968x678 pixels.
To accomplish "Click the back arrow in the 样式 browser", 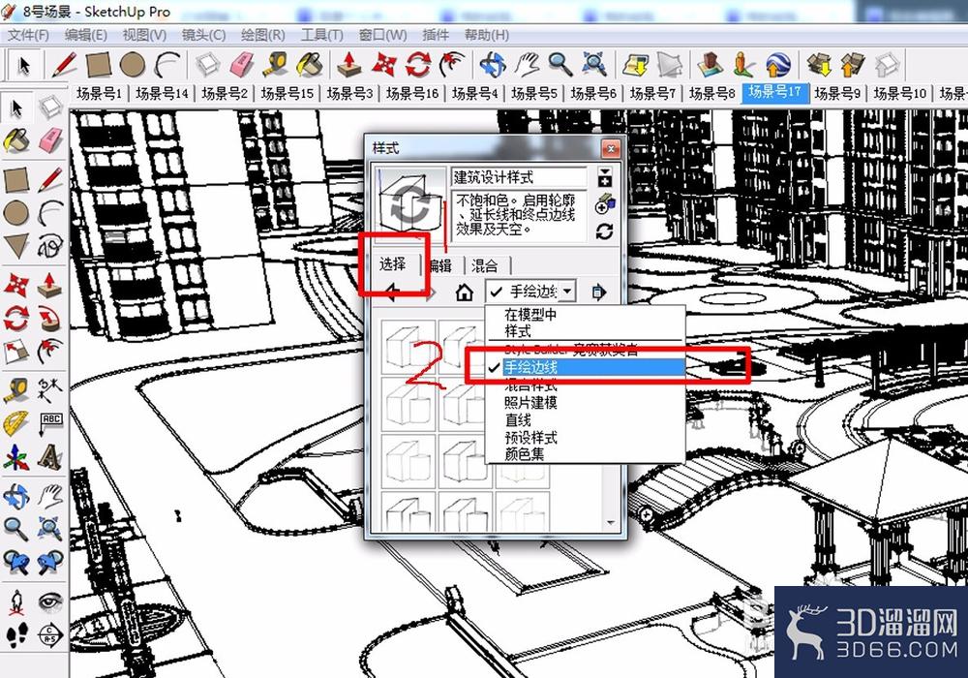I will click(391, 292).
